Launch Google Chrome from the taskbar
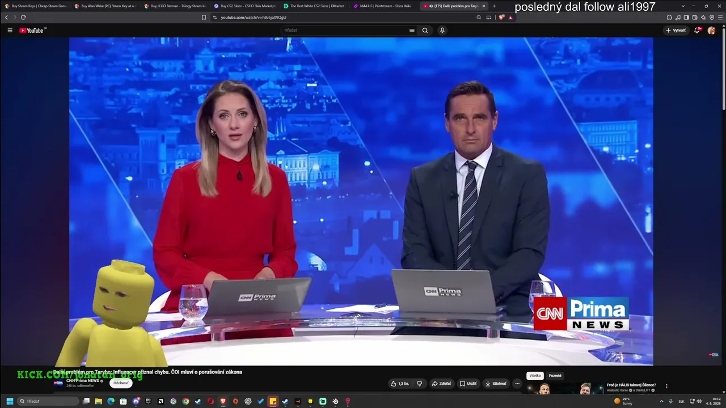 [x=185, y=401]
